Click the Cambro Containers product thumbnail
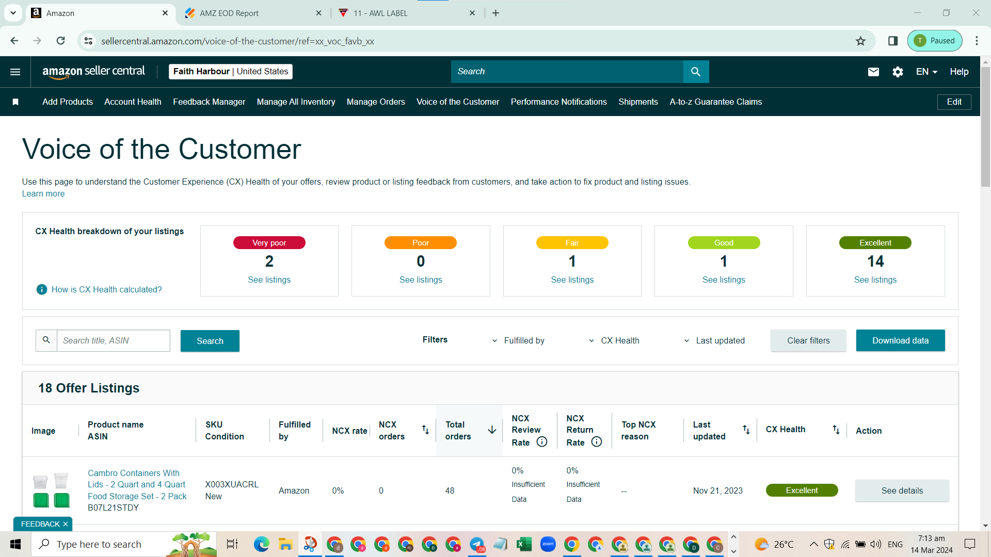The width and height of the screenshot is (991, 557). tap(51, 490)
